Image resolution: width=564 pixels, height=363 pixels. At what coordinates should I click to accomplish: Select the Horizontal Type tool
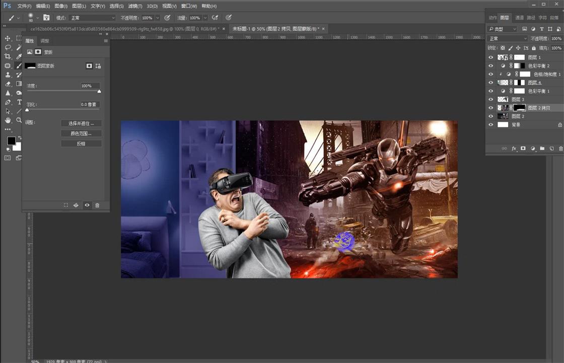point(19,102)
